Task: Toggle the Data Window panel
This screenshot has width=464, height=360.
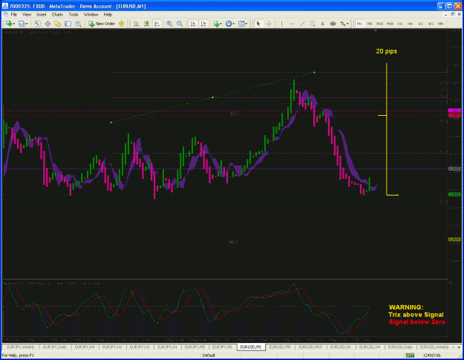Action: [x=48, y=24]
